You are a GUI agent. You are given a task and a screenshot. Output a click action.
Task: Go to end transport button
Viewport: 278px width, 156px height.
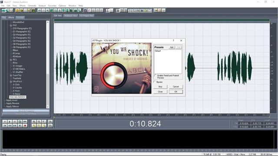20,126
